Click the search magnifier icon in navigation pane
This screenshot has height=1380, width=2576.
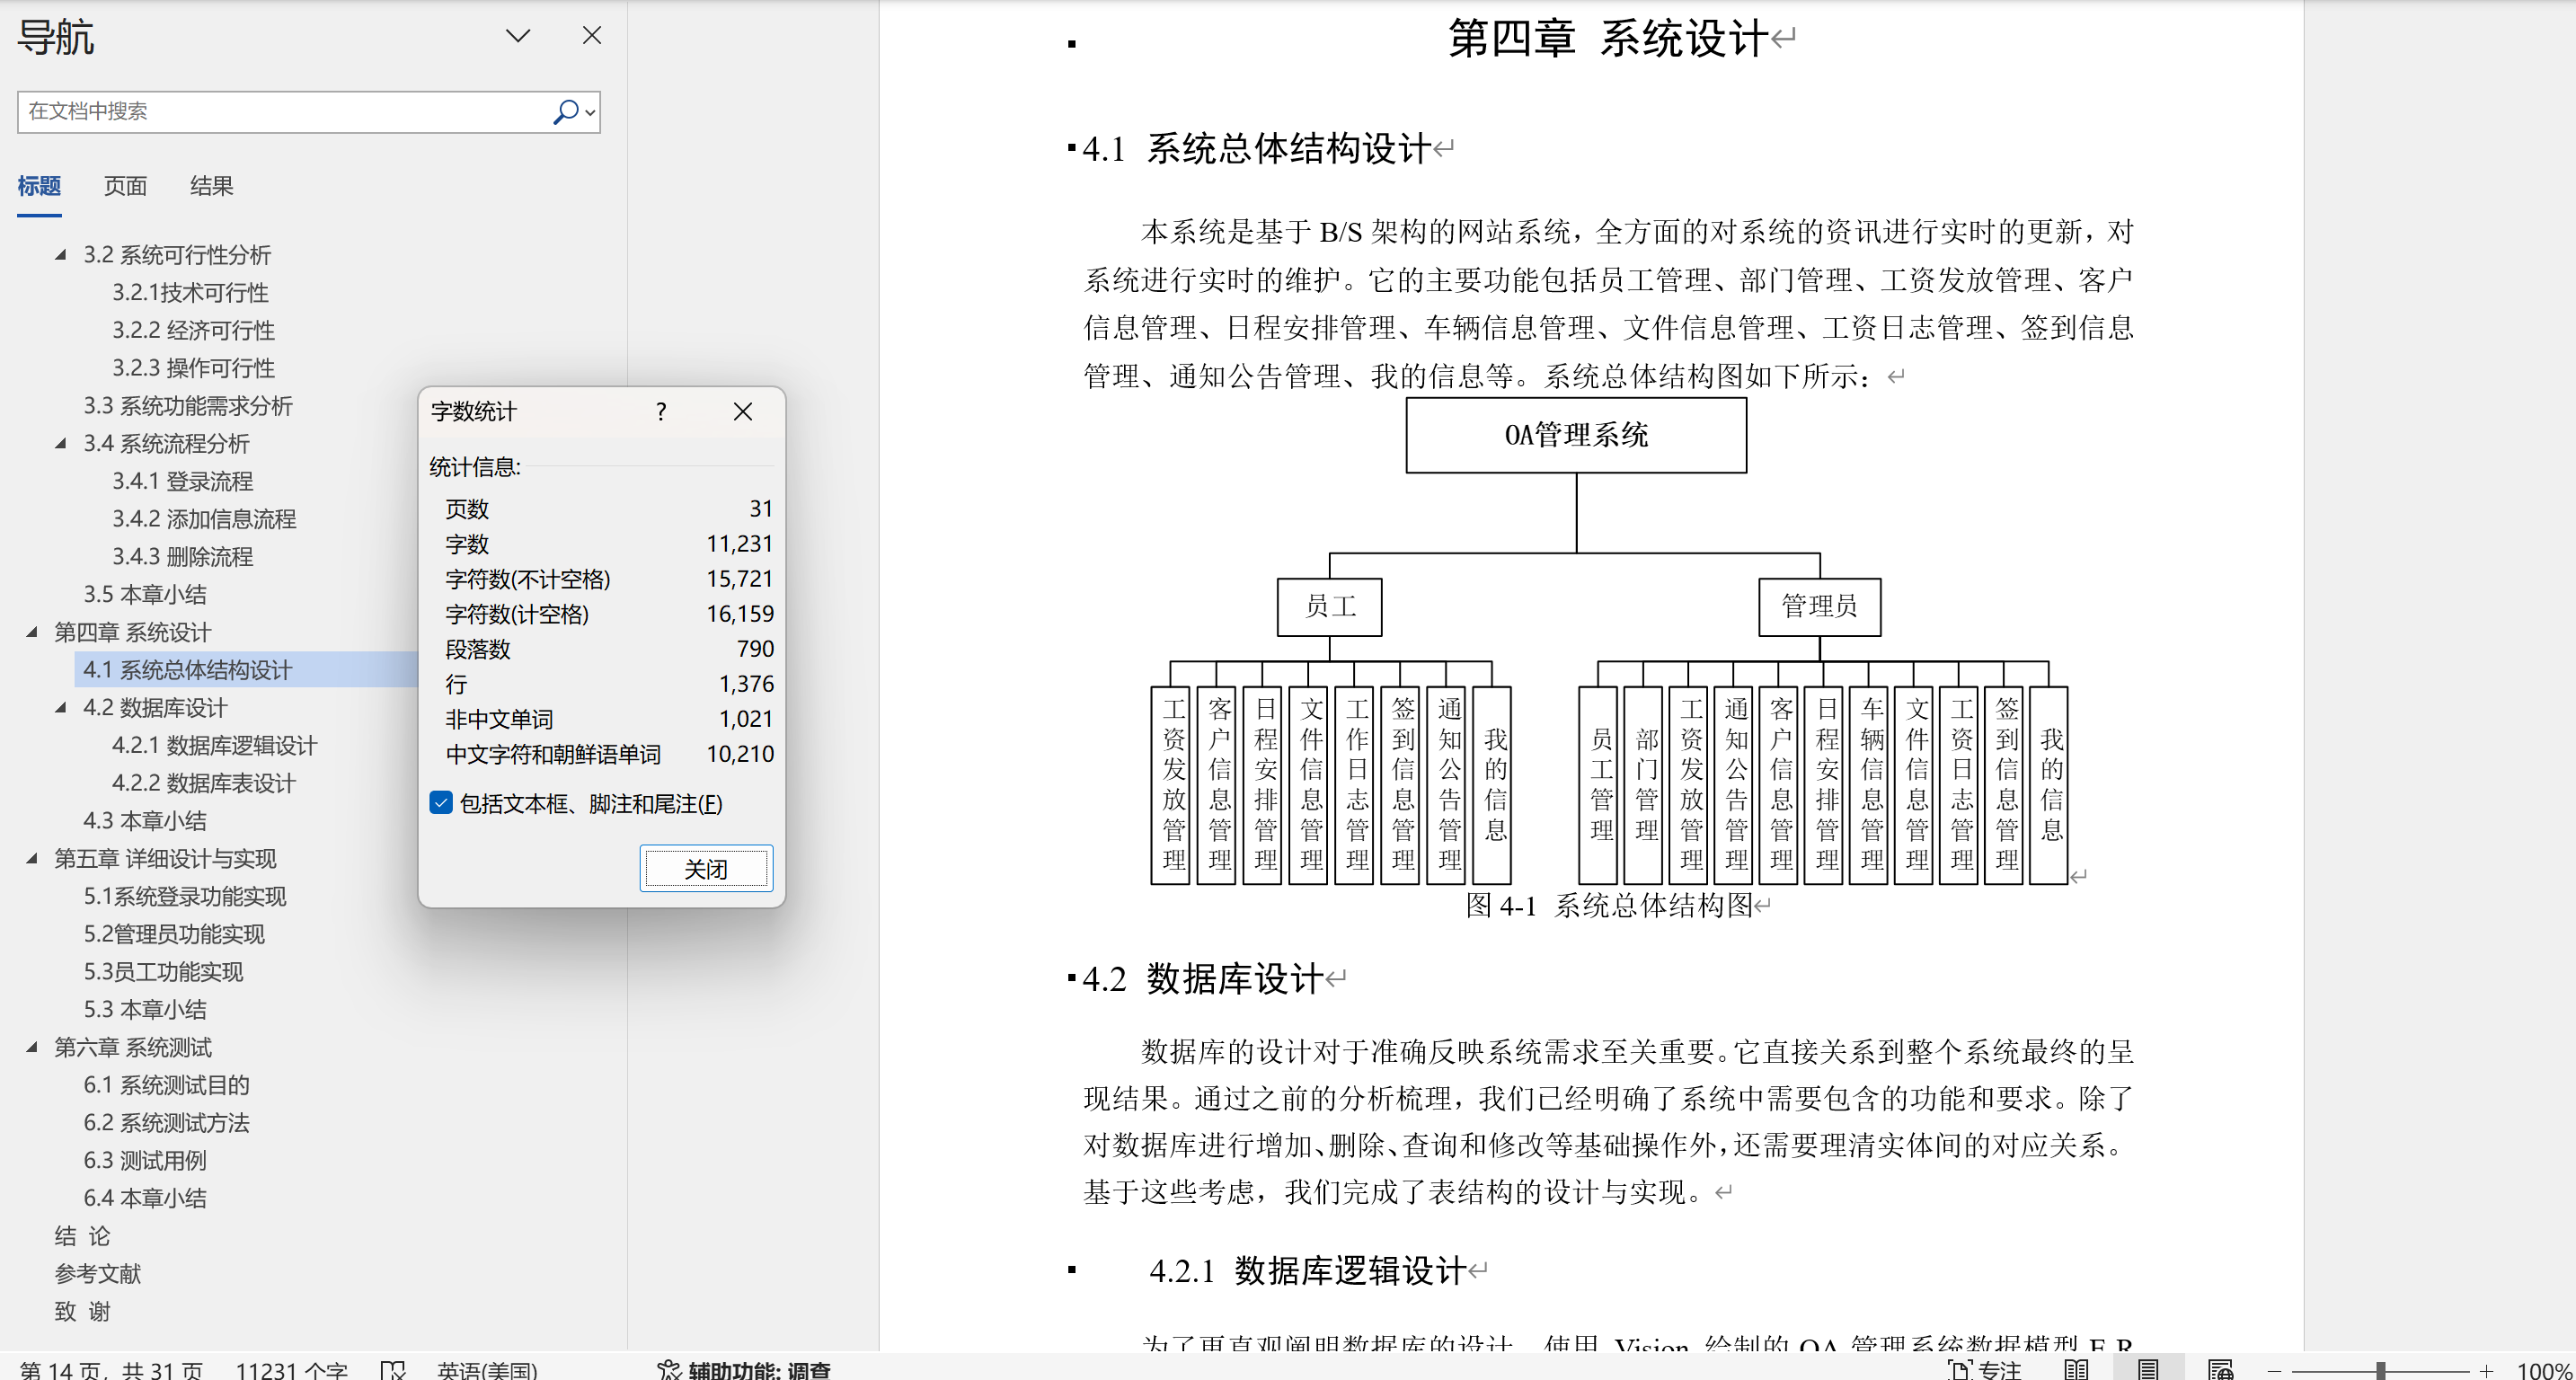[565, 112]
